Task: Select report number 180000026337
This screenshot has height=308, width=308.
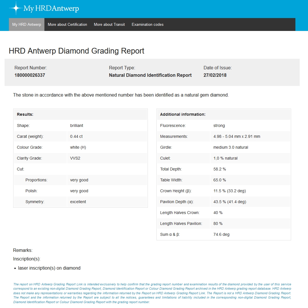Action: pos(30,75)
